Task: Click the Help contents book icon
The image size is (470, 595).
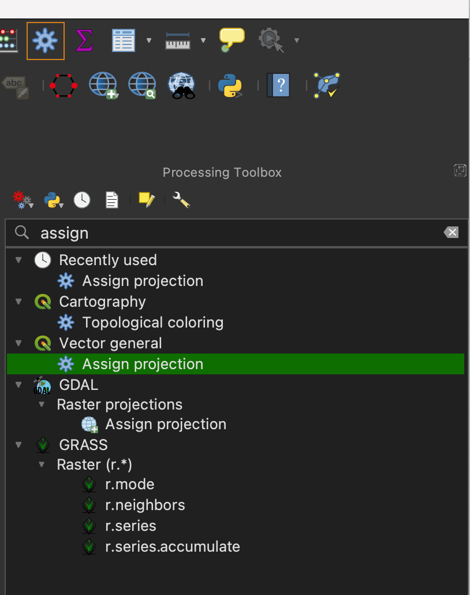Action: (278, 86)
